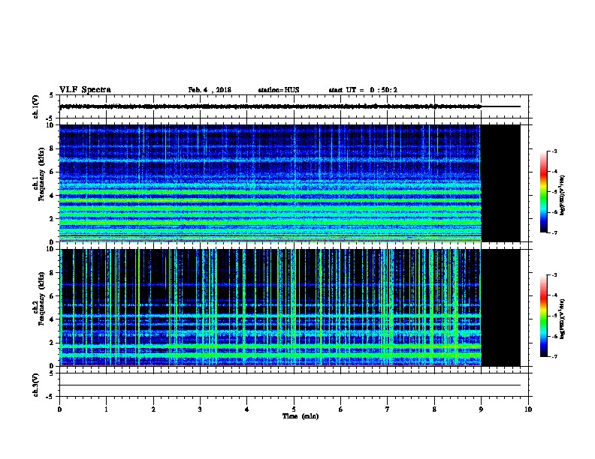
Task: Select the date text "Feb. 4, 2018"
Action: tap(210, 90)
